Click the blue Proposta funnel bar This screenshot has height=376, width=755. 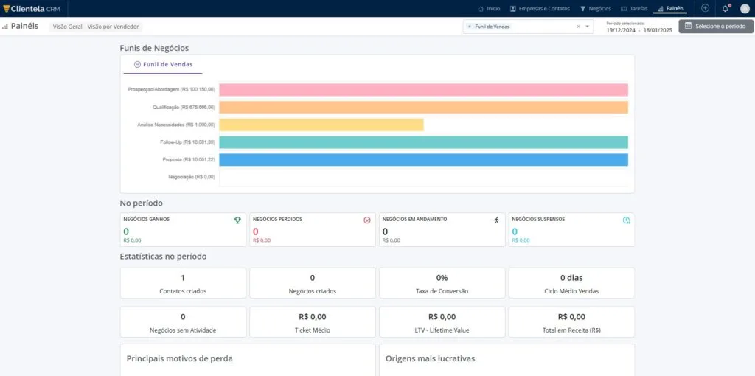click(423, 160)
